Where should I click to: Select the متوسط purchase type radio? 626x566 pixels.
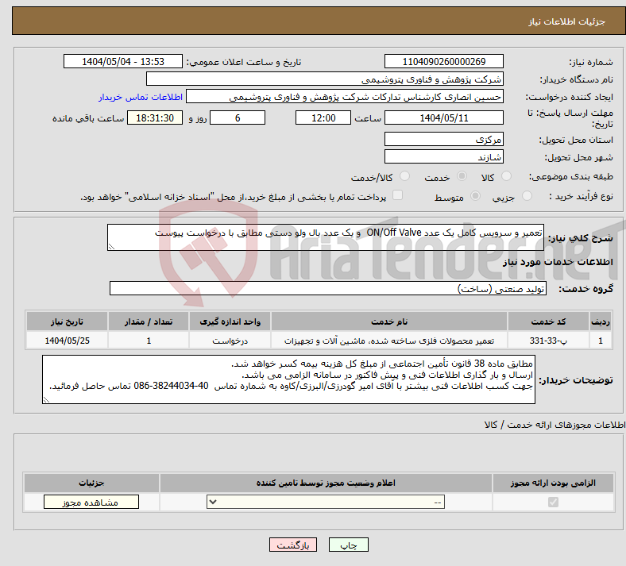475,196
